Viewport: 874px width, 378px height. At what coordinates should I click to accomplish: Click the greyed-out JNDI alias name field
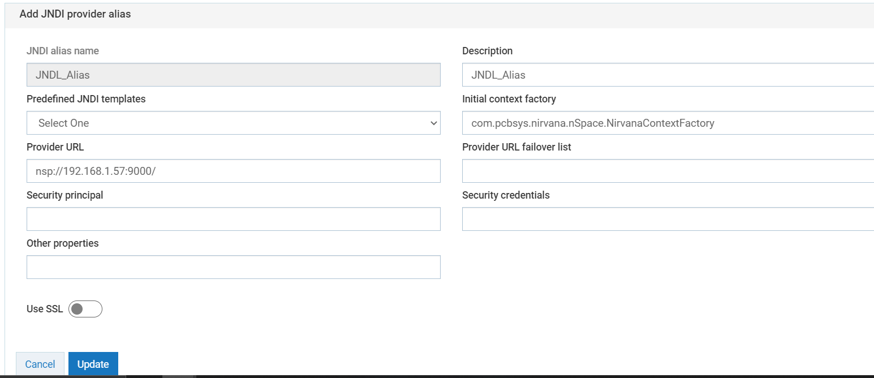(x=233, y=75)
